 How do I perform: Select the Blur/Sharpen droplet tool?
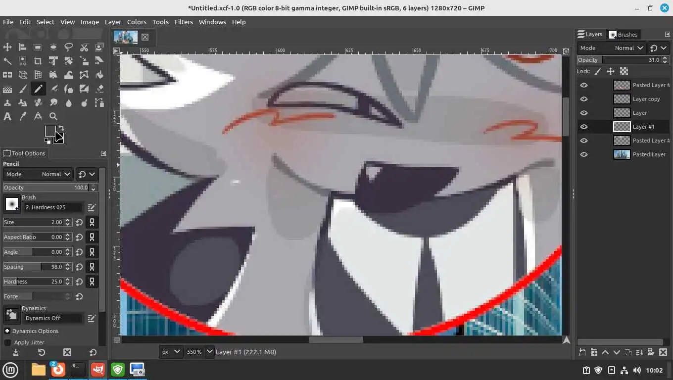coord(69,103)
